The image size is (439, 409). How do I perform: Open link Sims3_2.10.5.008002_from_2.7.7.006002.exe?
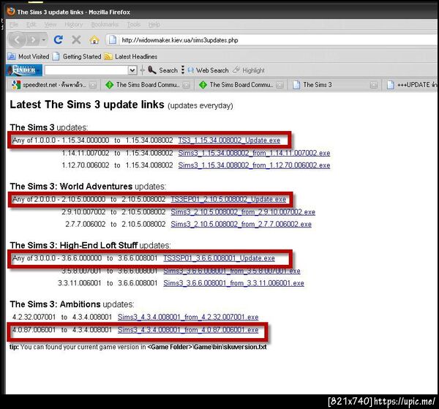point(241,224)
